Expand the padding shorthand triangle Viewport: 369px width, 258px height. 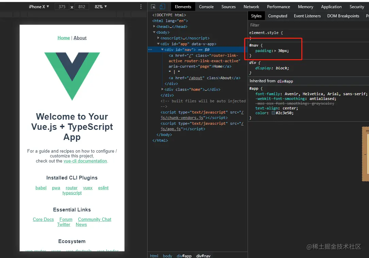click(x=275, y=51)
